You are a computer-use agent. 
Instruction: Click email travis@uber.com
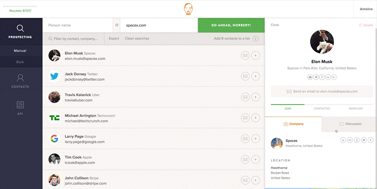tap(79, 100)
